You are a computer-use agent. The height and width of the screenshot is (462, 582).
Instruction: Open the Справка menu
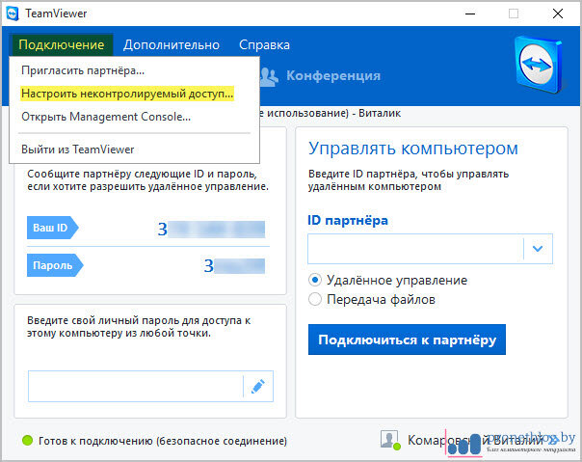click(264, 45)
